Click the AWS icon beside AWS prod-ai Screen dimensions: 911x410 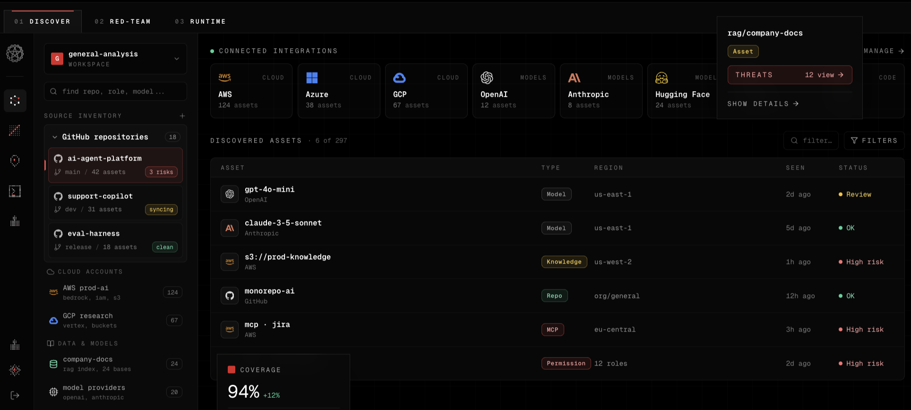54,292
